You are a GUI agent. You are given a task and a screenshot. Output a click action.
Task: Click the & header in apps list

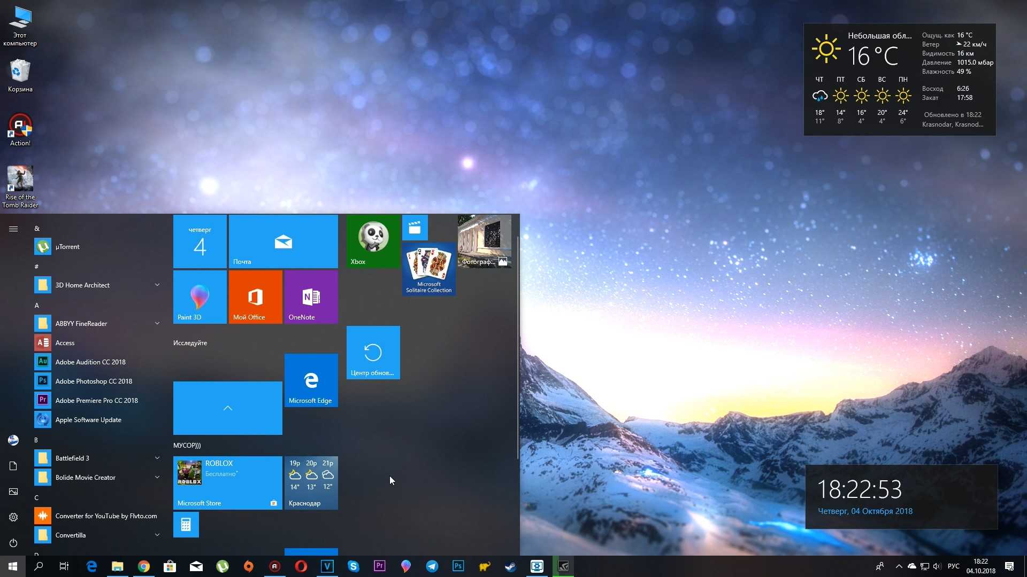(37, 229)
